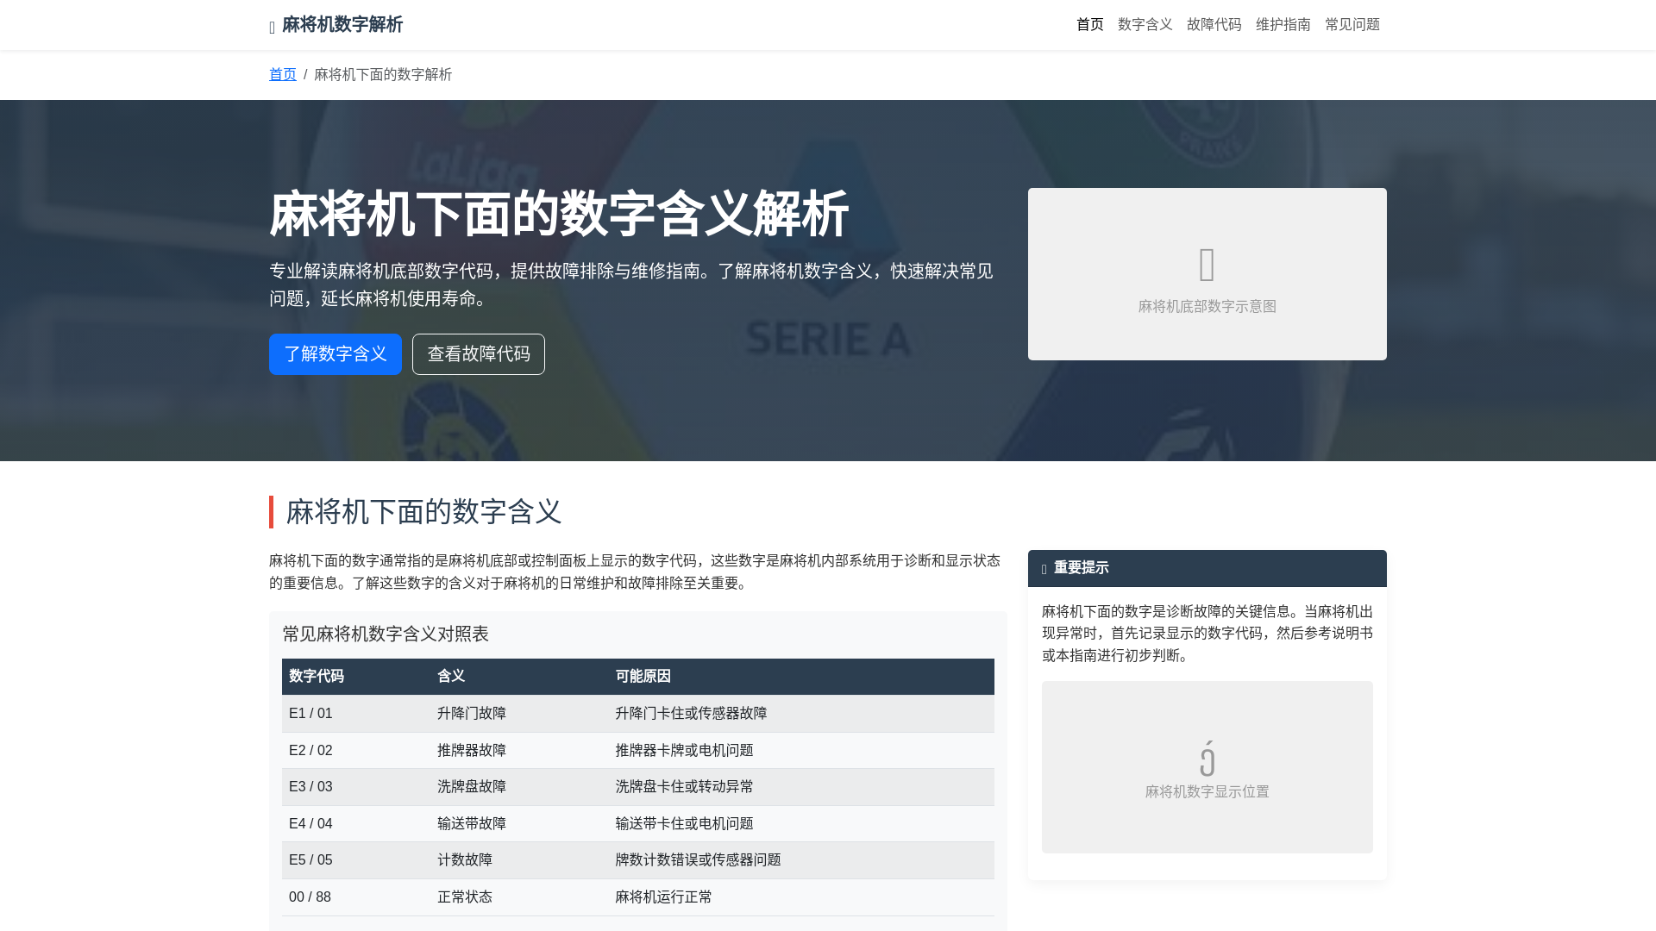The width and height of the screenshot is (1656, 931).
Task: Click the 麻将机下面的数字含义 section heading
Action: (423, 512)
